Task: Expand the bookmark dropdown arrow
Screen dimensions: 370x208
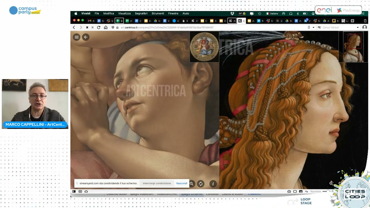Action: pyautogui.click(x=313, y=27)
